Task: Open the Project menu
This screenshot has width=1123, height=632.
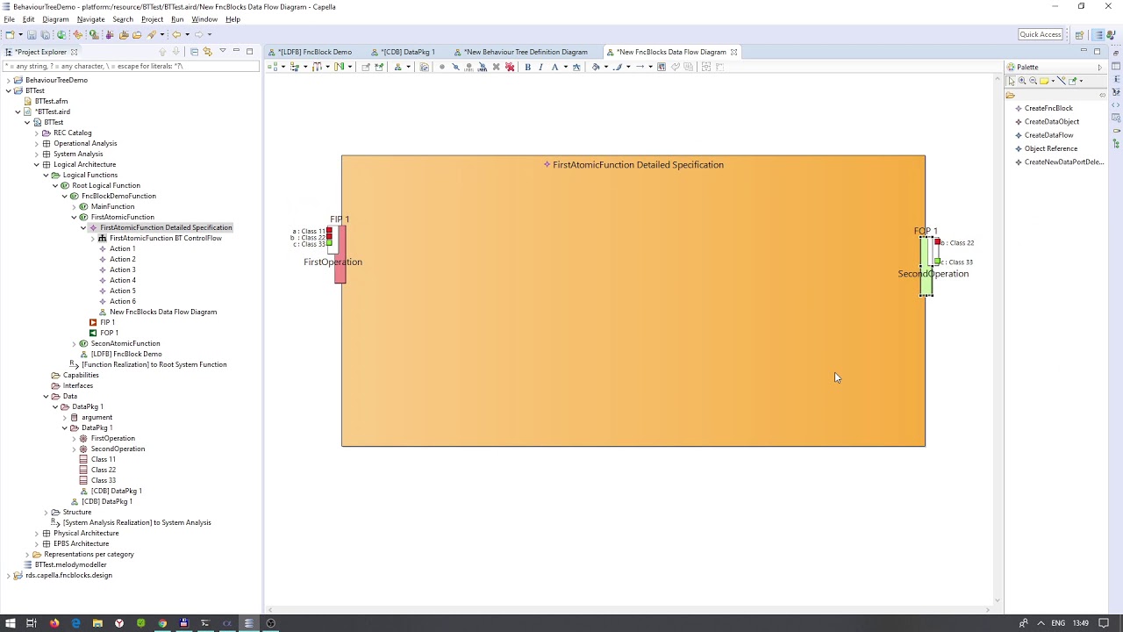Action: point(152,19)
